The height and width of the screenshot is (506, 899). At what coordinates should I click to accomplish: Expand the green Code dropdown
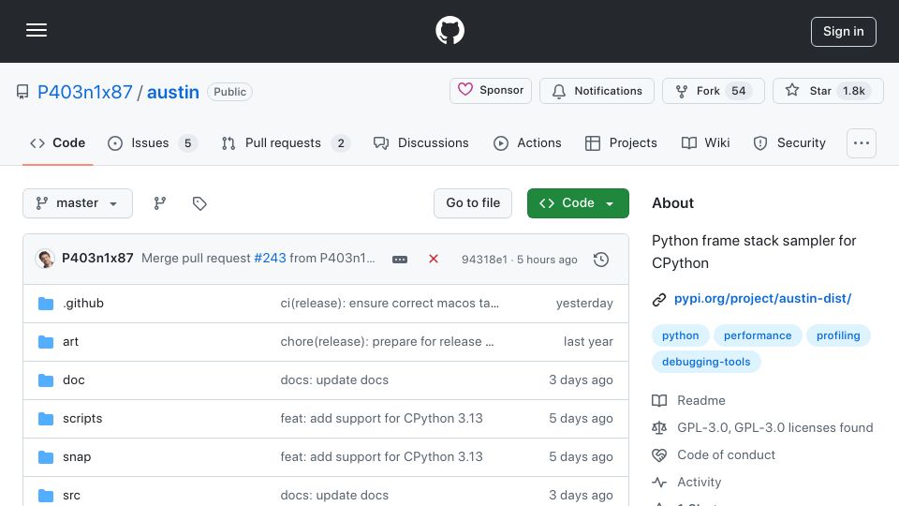tap(578, 203)
